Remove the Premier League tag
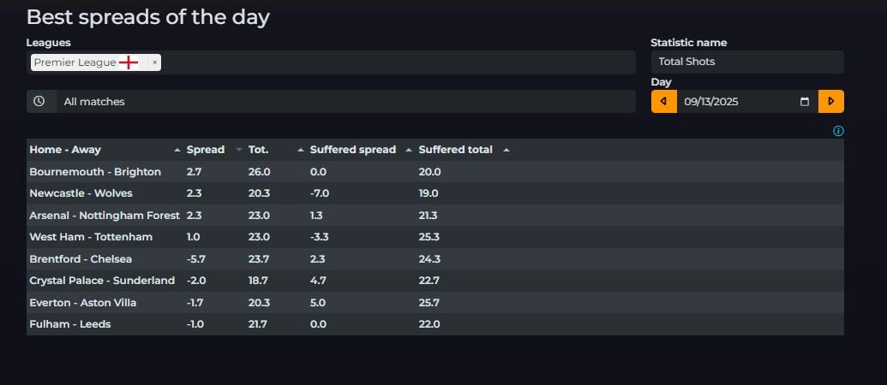Viewport: 887px width, 385px height. [x=153, y=62]
